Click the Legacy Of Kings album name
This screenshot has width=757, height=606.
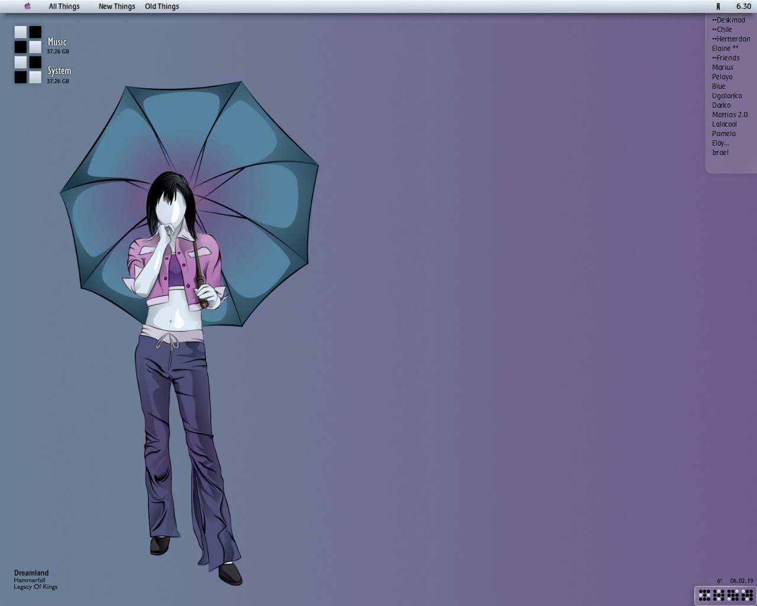[35, 587]
